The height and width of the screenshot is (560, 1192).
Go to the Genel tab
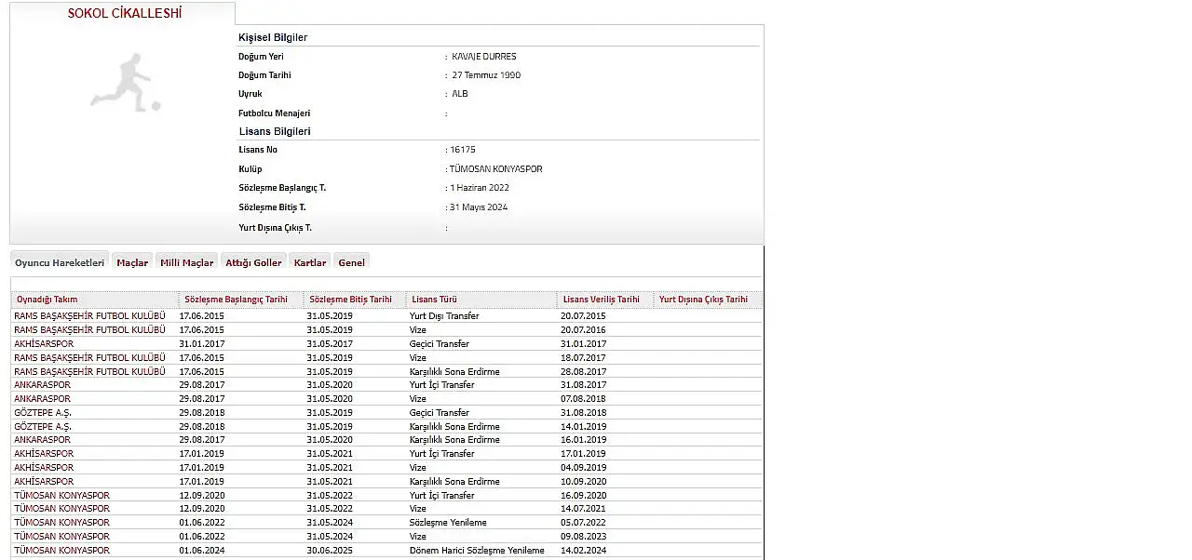[351, 262]
